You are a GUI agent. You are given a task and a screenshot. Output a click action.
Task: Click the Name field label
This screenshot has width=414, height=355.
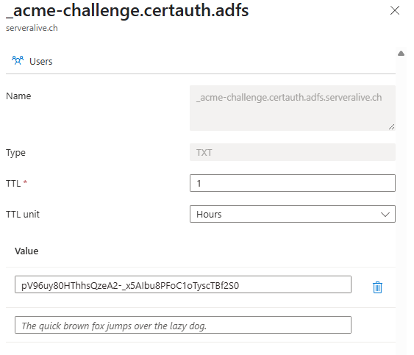(18, 96)
